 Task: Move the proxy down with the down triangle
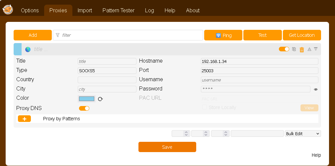(x=316, y=49)
